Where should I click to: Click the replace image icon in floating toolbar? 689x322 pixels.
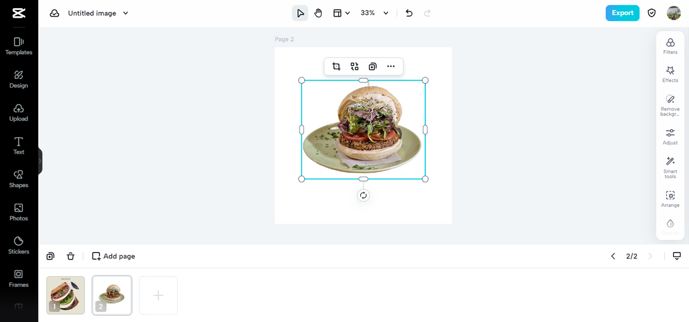point(355,67)
